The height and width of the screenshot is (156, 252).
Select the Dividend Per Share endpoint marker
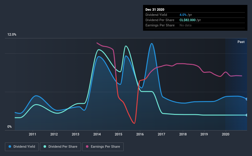click(x=247, y=115)
